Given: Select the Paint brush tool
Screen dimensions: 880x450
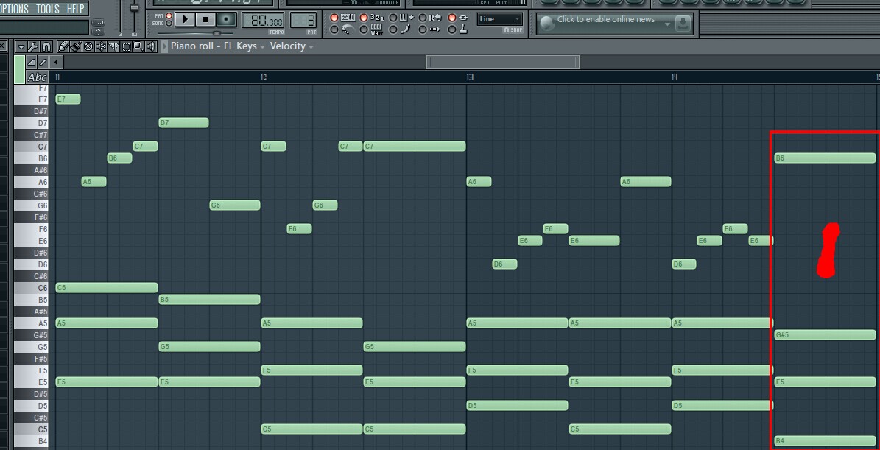Looking at the screenshot, I should tap(76, 46).
